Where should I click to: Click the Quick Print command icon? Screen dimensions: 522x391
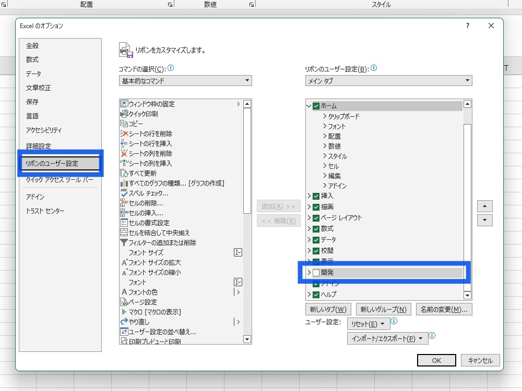[x=124, y=114]
